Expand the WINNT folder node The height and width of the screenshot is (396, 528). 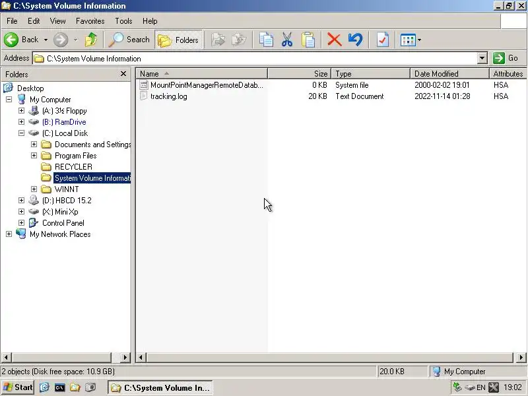point(34,189)
